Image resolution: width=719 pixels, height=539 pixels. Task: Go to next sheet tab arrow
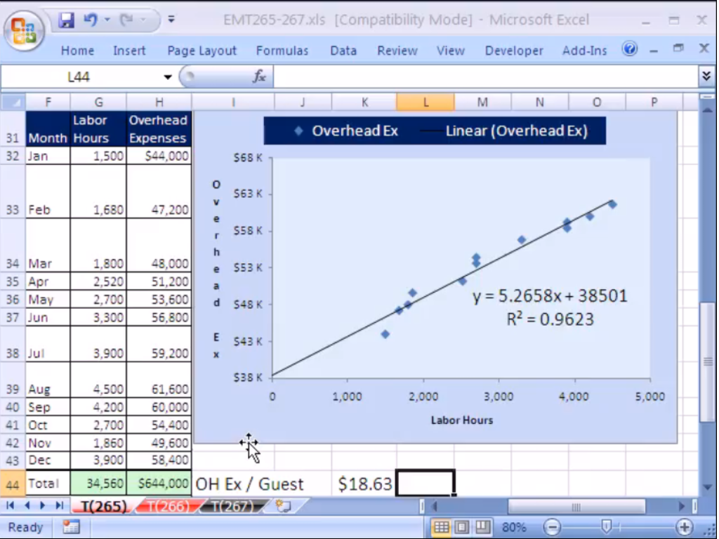43,505
